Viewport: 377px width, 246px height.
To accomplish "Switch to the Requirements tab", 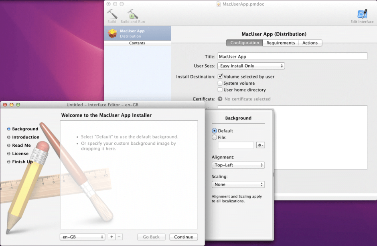I will 281,43.
